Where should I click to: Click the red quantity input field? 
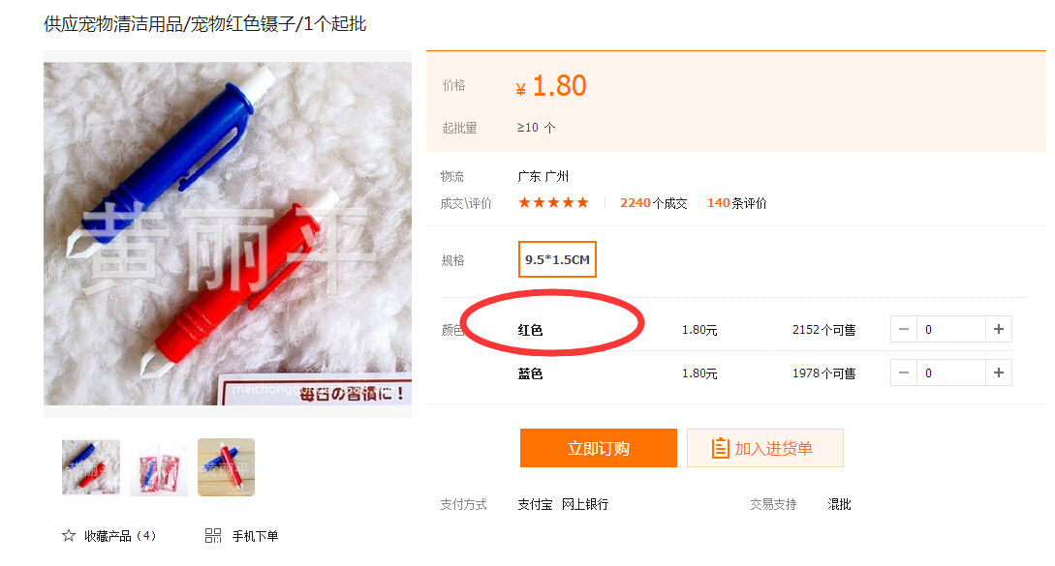point(951,329)
